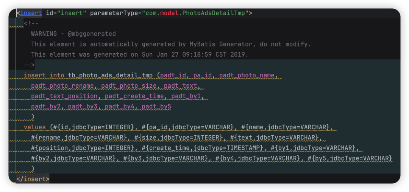Click the closing </insert> tag
The image size is (409, 192).
[33, 179]
